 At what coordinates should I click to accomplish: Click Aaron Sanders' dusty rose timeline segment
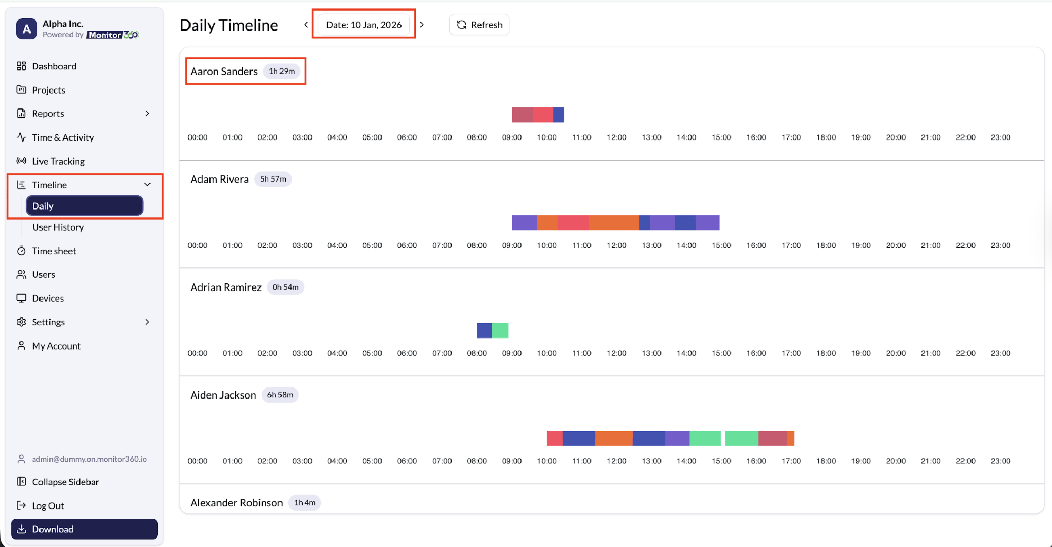coord(522,115)
